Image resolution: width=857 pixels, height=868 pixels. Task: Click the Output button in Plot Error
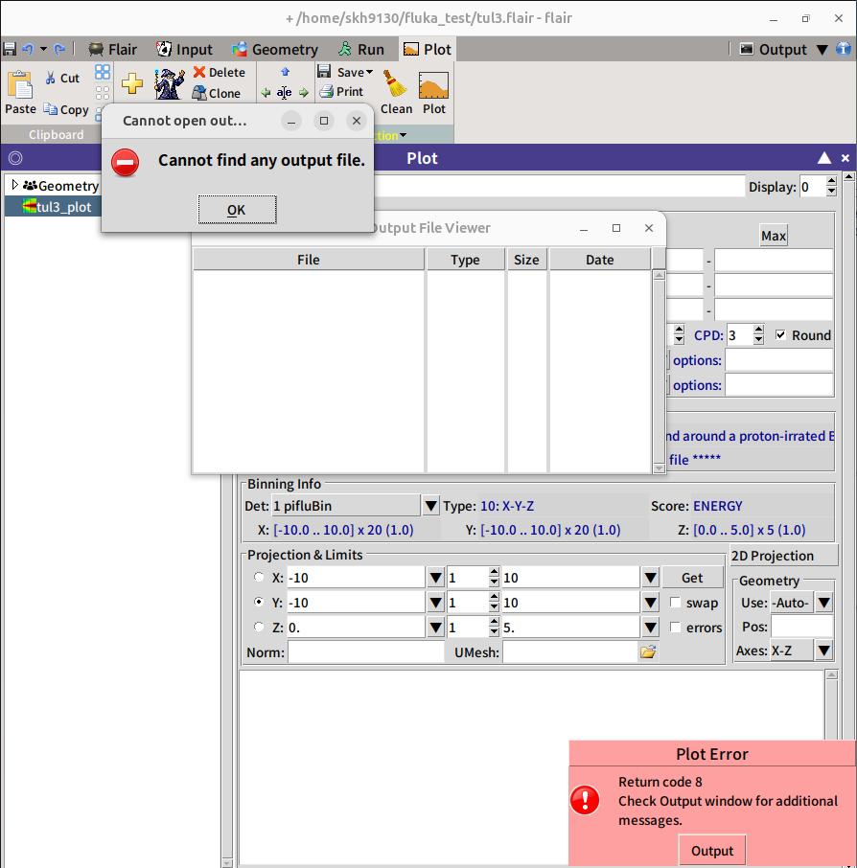[711, 851]
